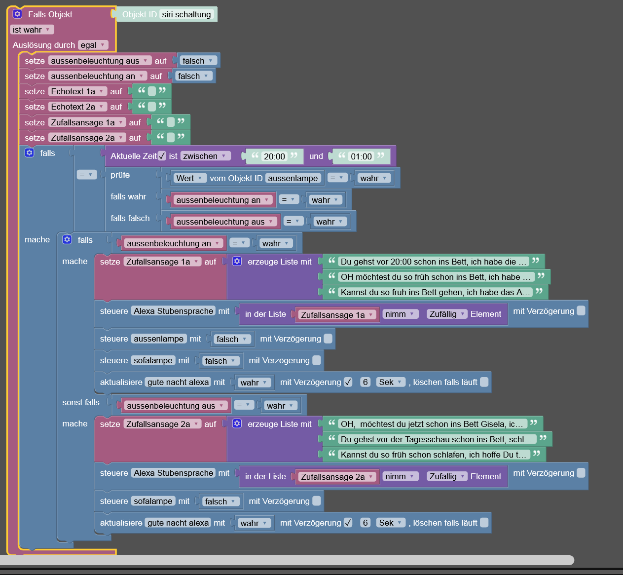Open gear mutator on Falls Objekt block
The width and height of the screenshot is (623, 575).
click(17, 14)
